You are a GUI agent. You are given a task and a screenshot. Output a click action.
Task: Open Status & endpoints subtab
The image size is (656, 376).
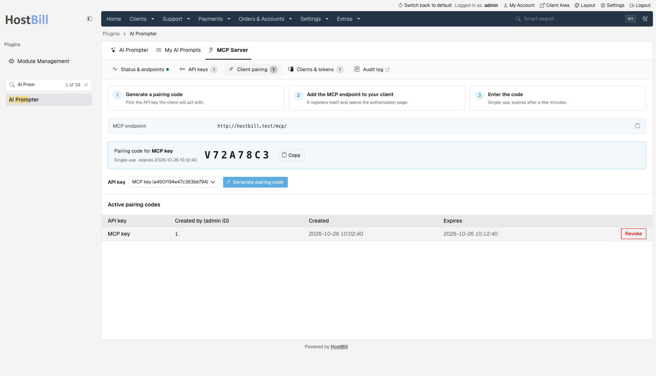point(140,70)
